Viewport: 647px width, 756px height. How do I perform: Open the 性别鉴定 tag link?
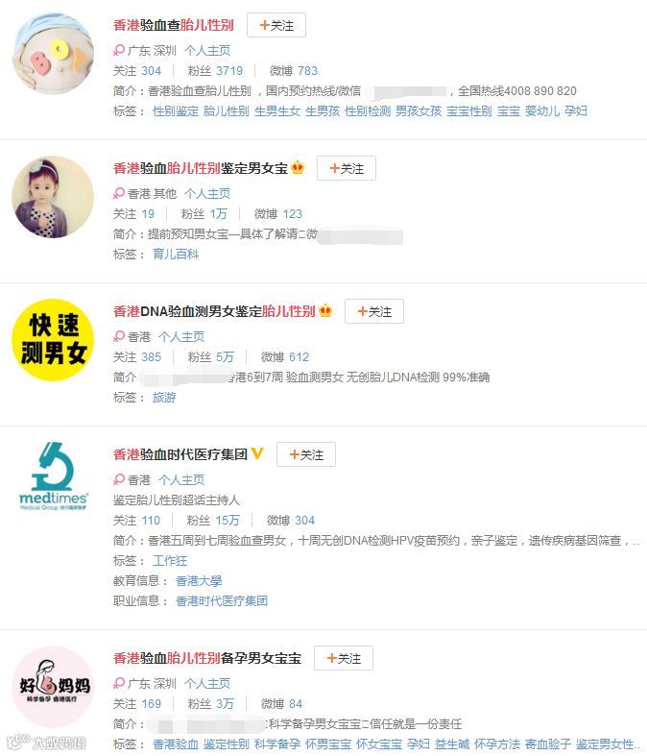[176, 110]
